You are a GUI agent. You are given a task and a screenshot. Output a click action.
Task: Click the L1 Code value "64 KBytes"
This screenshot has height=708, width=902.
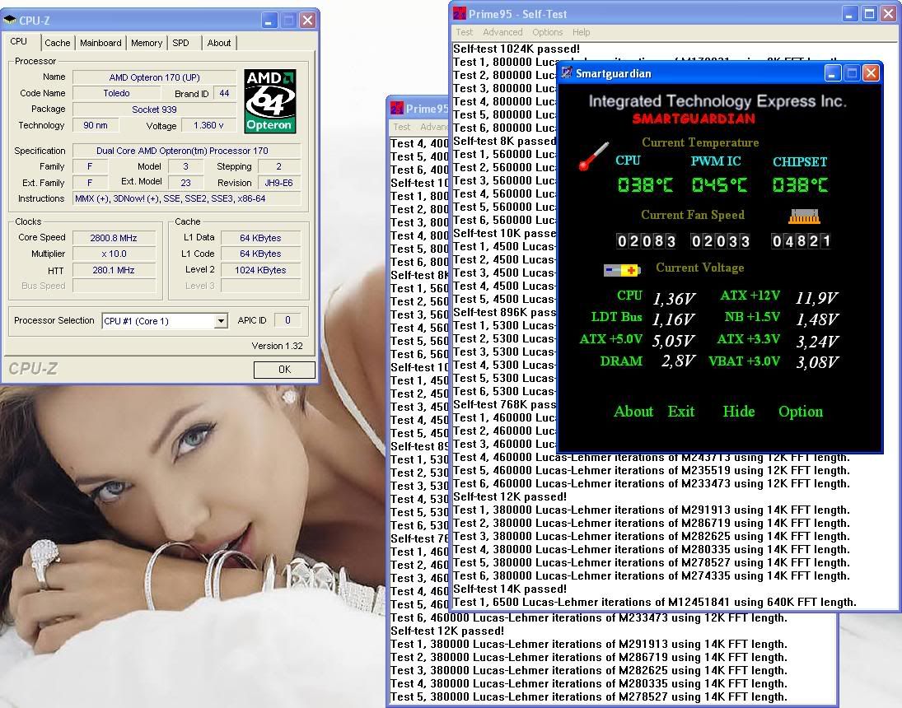(260, 254)
